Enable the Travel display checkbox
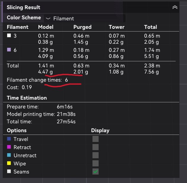This screenshot has width=187, height=183. pos(96,139)
